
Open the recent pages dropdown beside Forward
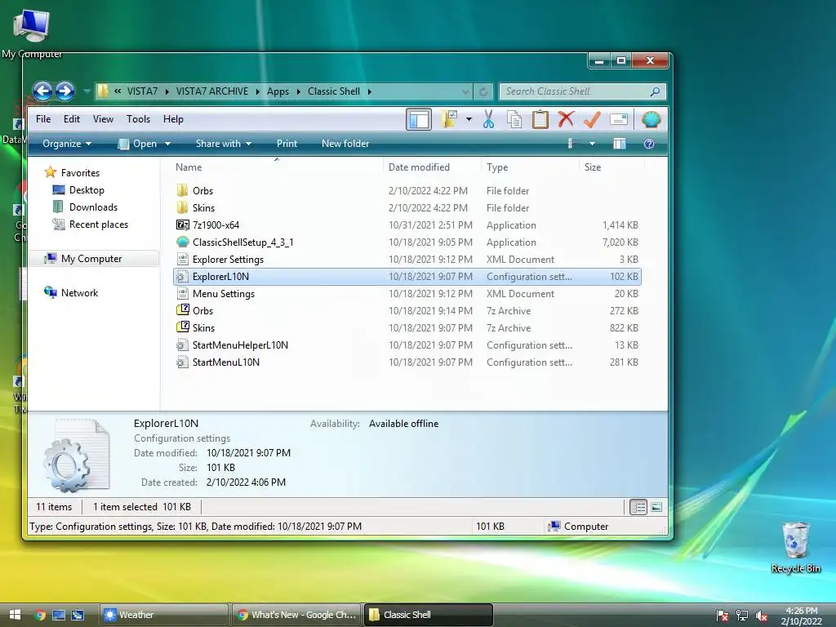[86, 91]
